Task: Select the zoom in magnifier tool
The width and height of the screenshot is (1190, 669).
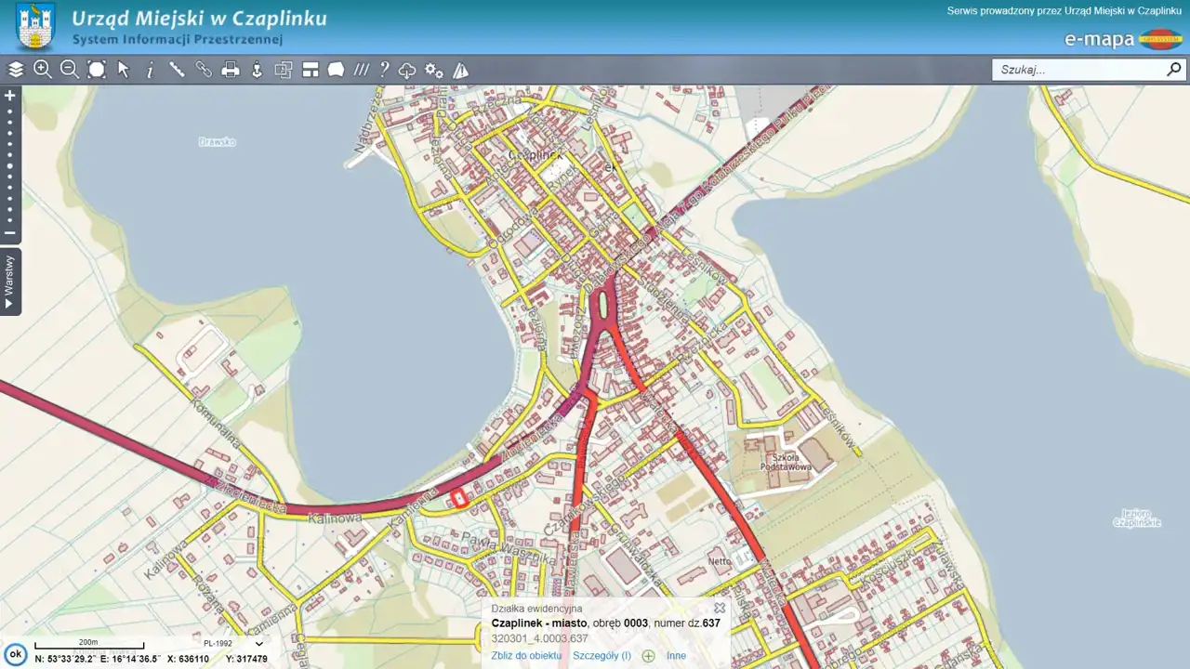Action: 43,70
